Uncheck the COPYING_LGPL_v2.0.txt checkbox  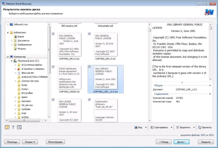[89, 67]
